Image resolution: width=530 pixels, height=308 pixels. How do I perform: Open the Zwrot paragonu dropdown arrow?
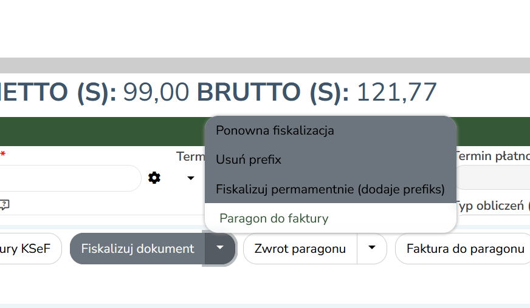(372, 248)
